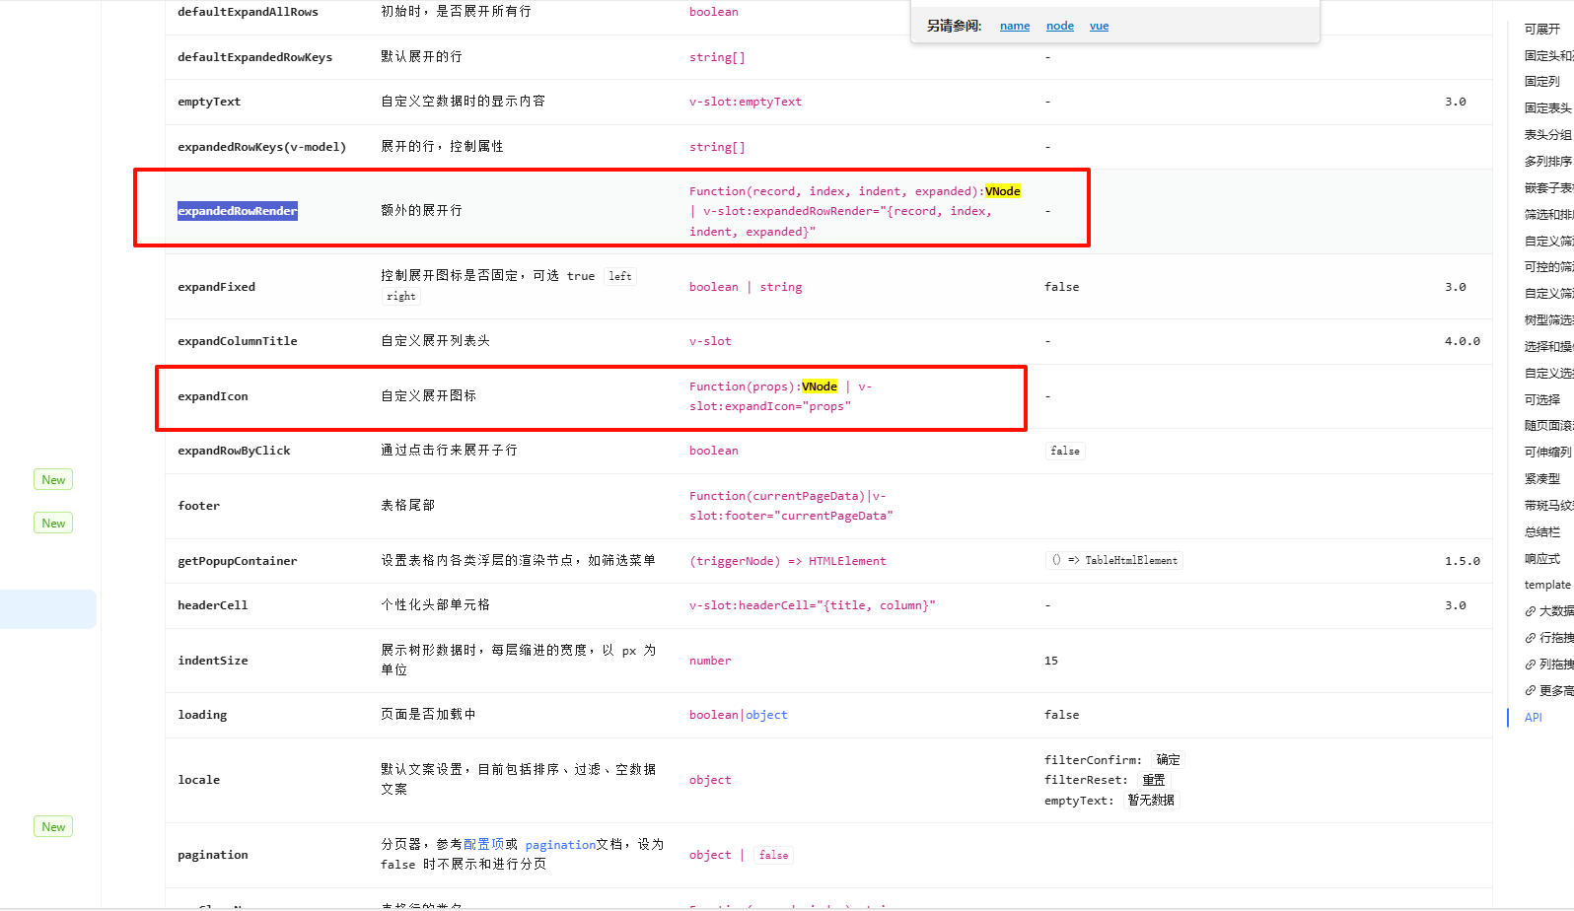The image size is (1574, 911).
Task: Open the 'vue' see-also link
Action: click(1099, 26)
